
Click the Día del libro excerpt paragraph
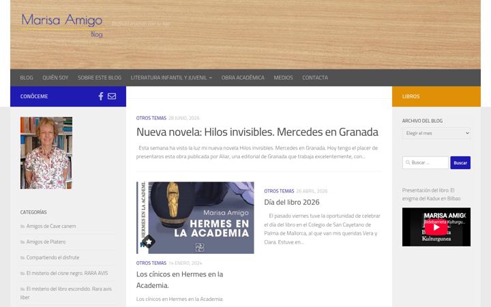click(322, 229)
